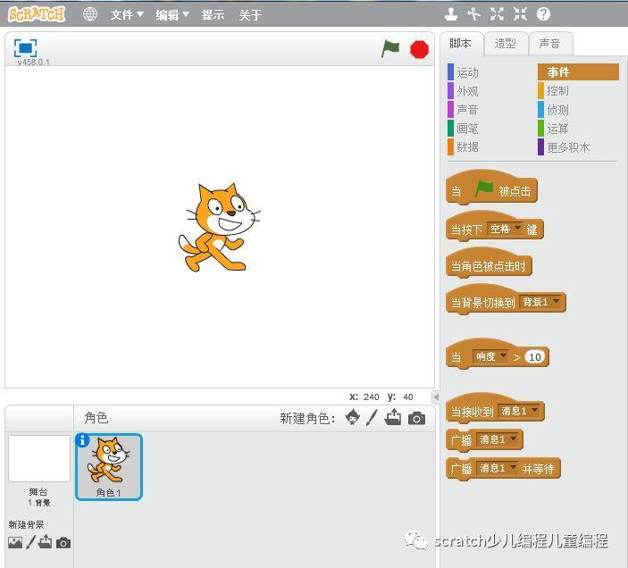Viewport: 628px width, 568px height.
Task: Switch to the 造型 tab
Action: (505, 43)
